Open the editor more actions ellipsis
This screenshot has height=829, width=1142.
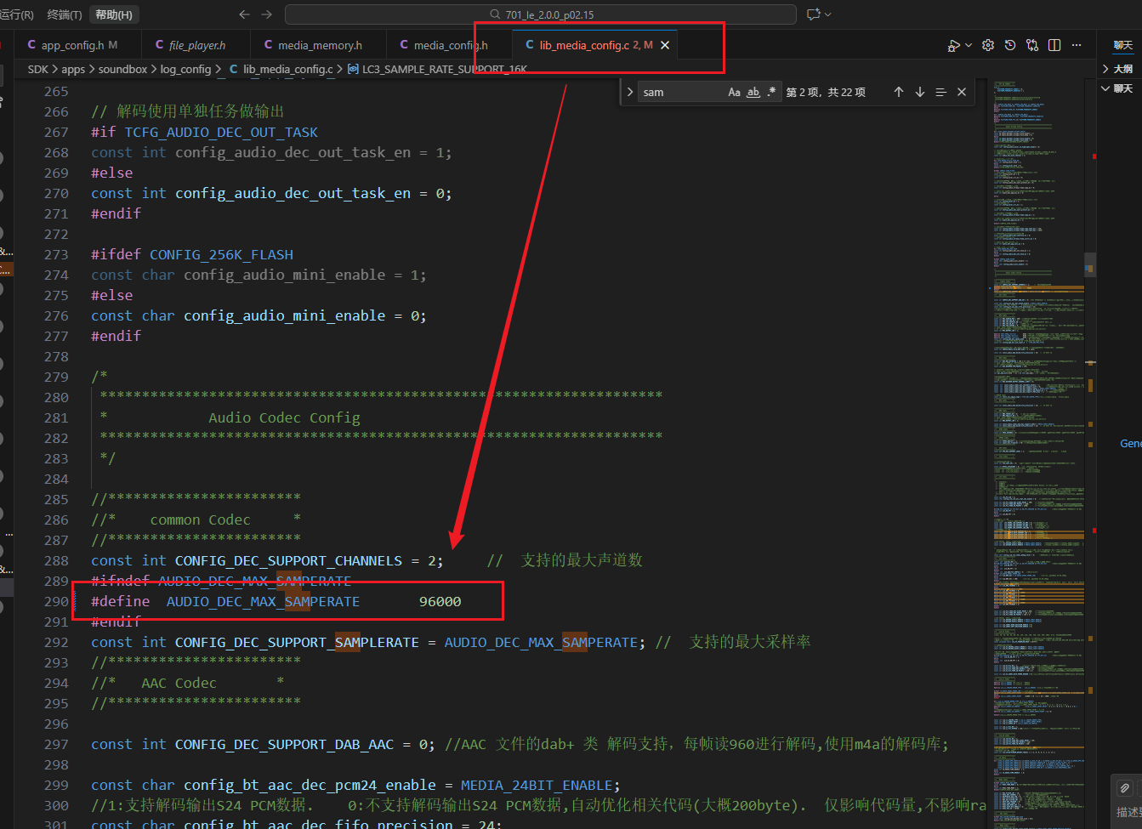[x=1077, y=45]
